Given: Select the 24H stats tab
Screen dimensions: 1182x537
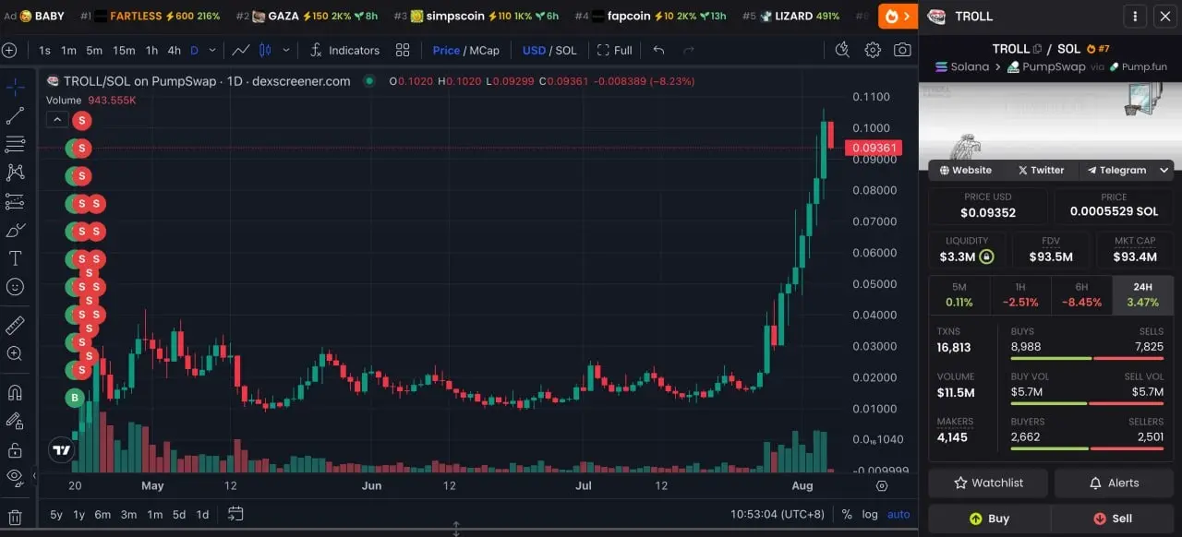Looking at the screenshot, I should pyautogui.click(x=1142, y=295).
